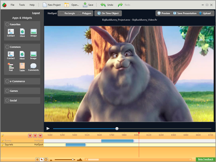Viewport: 216px width, 162px height.
Task: Click the HotSpot type label on the Squriels row
Action: pos(39,145)
